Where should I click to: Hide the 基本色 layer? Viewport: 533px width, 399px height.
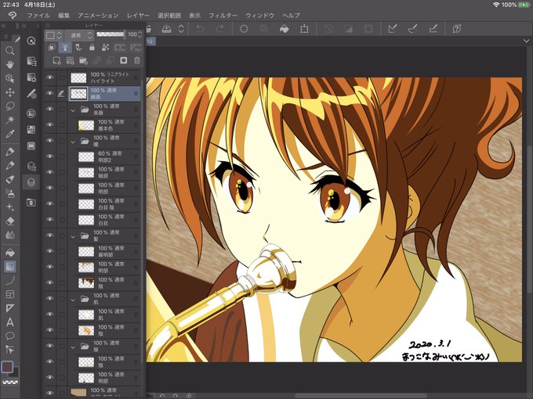coord(50,124)
